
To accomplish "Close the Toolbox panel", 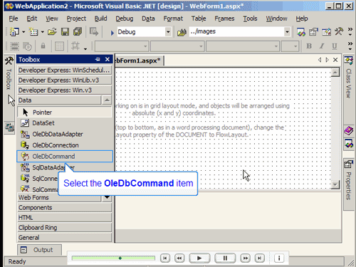I will point(108,59).
